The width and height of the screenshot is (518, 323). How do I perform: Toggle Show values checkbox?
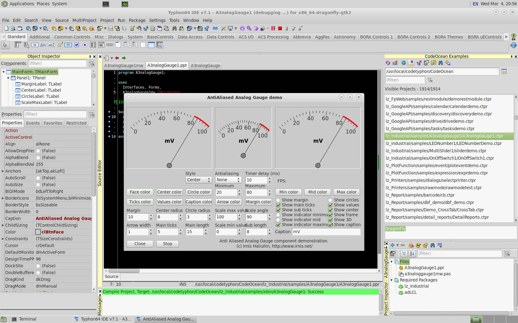click(x=330, y=205)
